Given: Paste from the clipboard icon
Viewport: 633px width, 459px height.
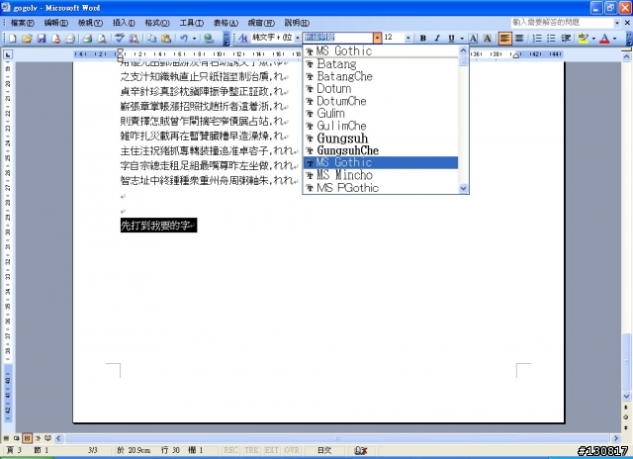Looking at the screenshot, I should 166,39.
